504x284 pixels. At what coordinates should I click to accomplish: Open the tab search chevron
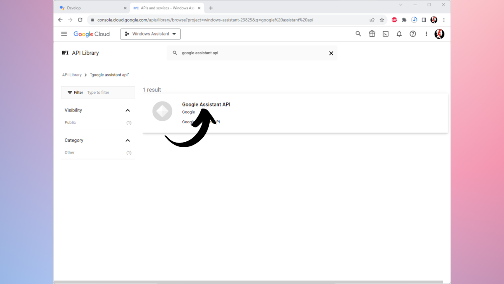tap(401, 5)
